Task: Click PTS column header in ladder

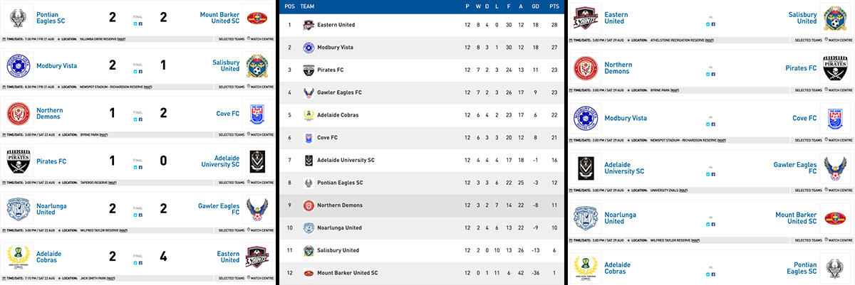Action: pos(553,6)
